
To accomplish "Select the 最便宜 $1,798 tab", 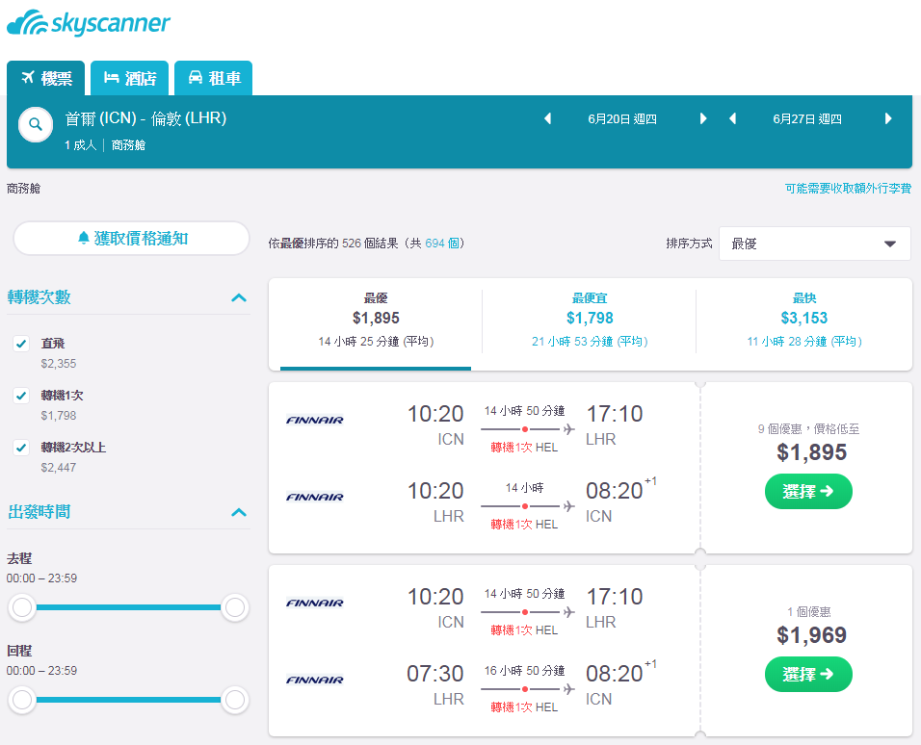I will click(590, 320).
